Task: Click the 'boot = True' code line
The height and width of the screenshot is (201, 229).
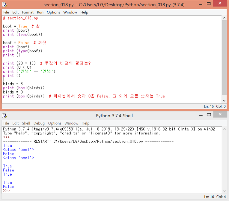Action: click(22, 26)
